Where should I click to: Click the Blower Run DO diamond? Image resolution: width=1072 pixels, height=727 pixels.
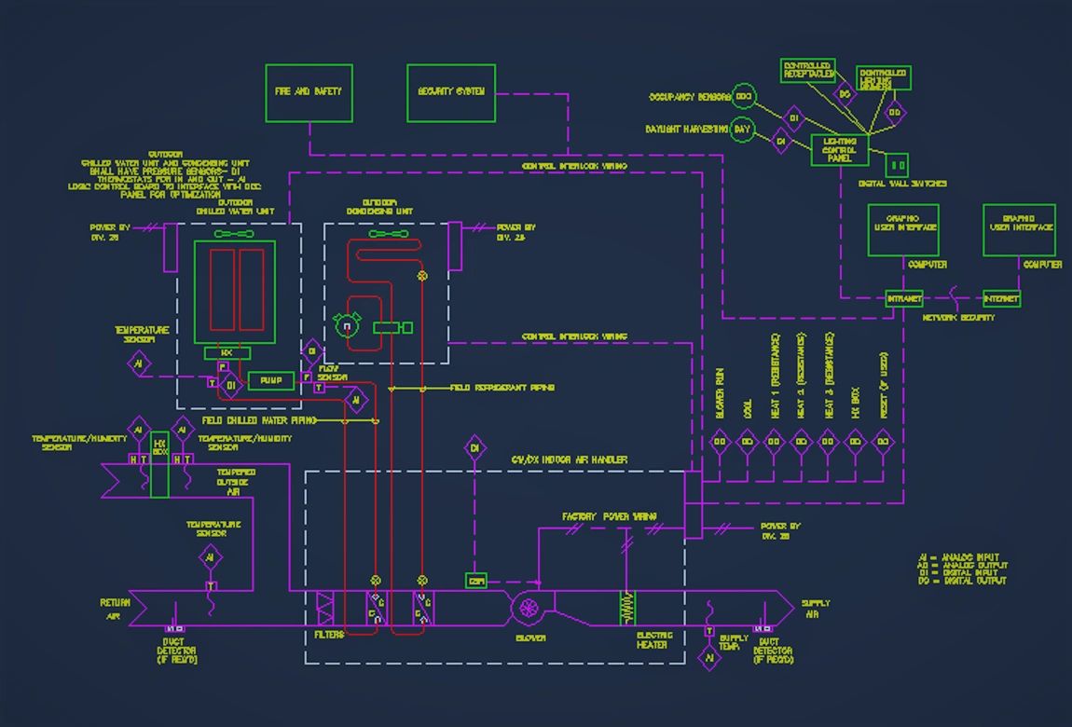click(x=720, y=443)
